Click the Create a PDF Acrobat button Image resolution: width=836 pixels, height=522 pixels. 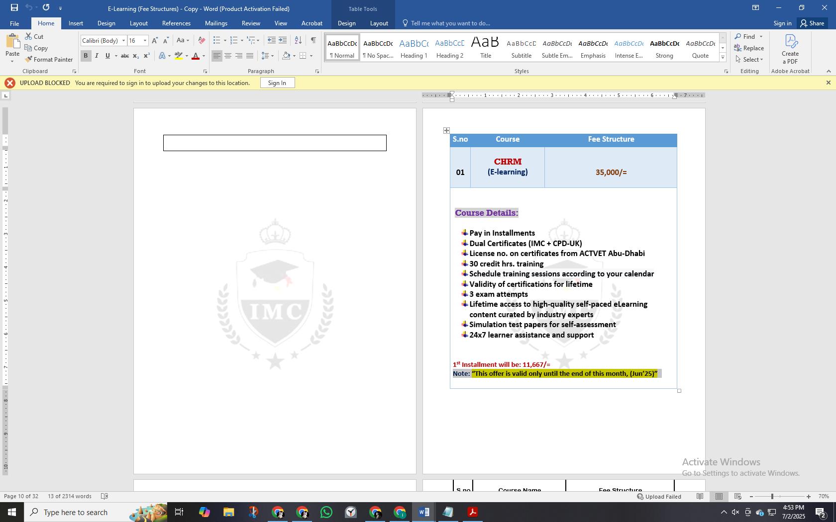click(x=790, y=49)
